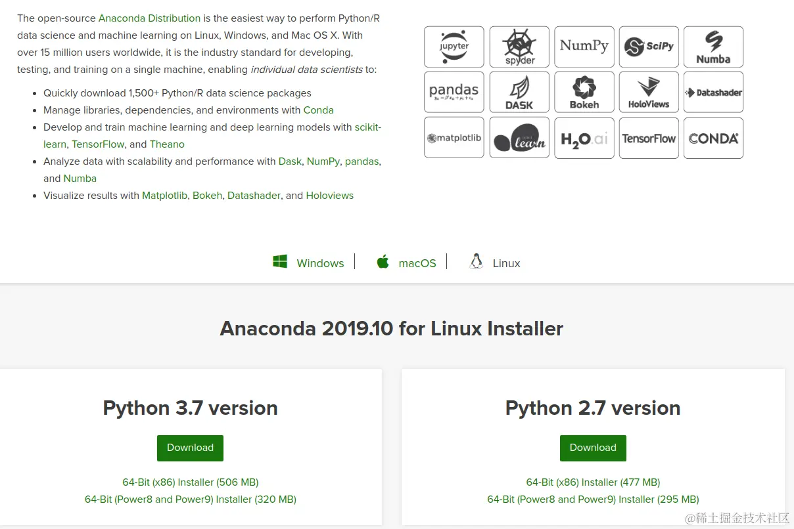Follow the Dask text link
Viewport: 794px width, 529px height.
(x=290, y=161)
